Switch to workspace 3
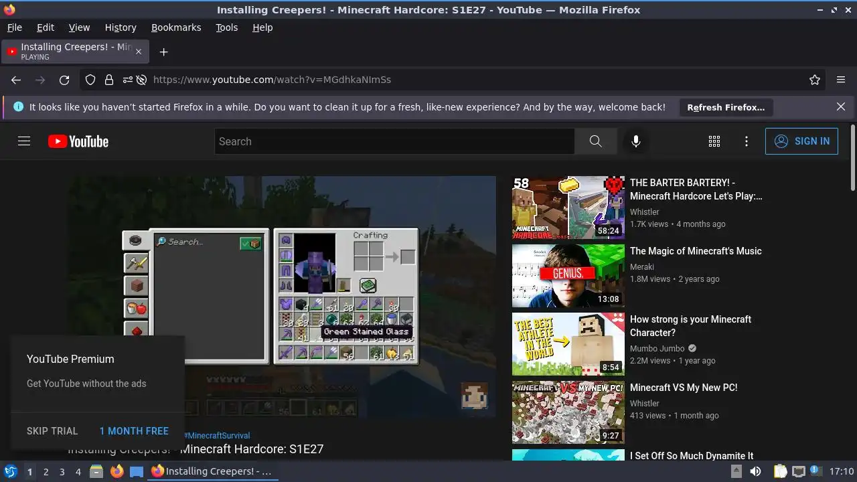The image size is (857, 482). (62, 471)
